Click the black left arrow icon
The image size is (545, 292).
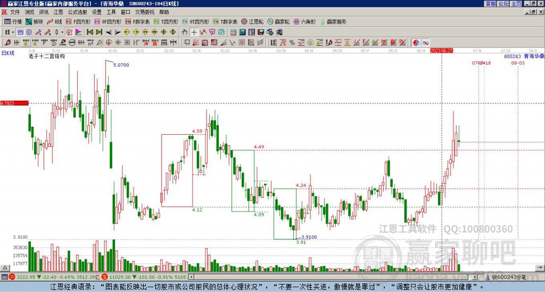pos(109,33)
